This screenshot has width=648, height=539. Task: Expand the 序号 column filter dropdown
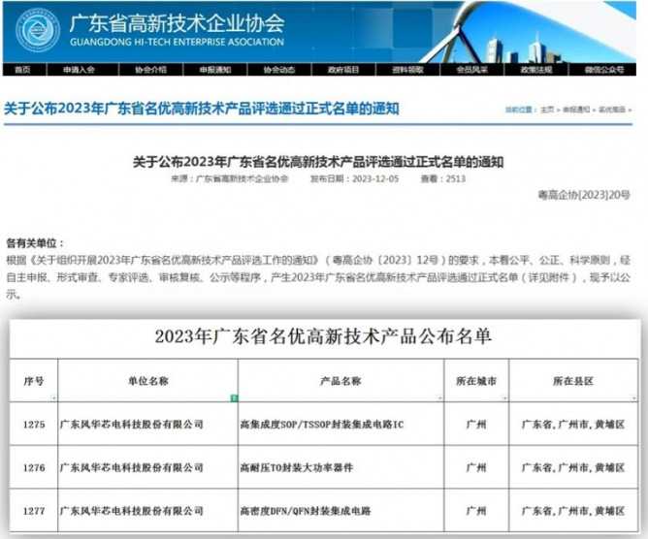point(53,398)
